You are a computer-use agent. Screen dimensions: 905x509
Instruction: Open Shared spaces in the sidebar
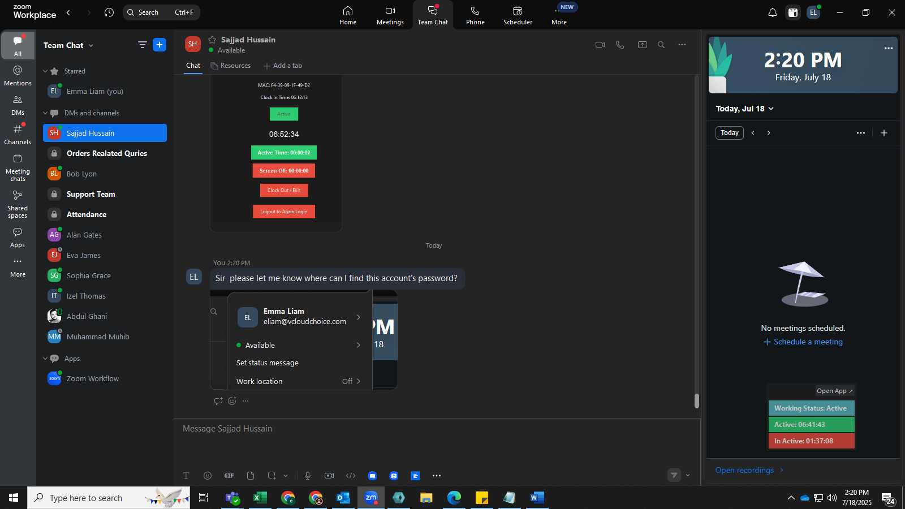point(18,204)
